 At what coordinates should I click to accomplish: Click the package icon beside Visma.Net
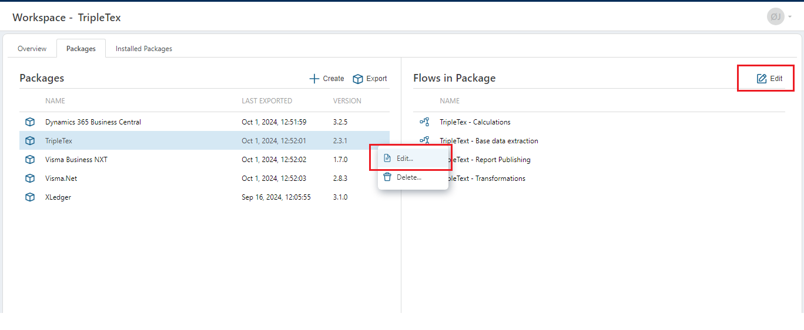[30, 179]
